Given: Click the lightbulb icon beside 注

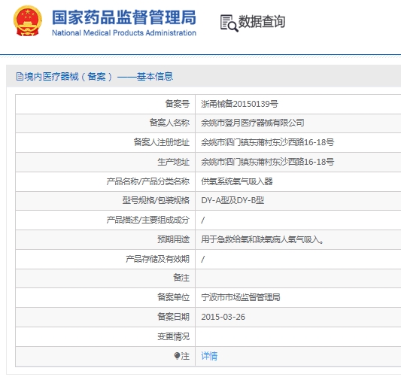Looking at the screenshot, I should coord(177,356).
